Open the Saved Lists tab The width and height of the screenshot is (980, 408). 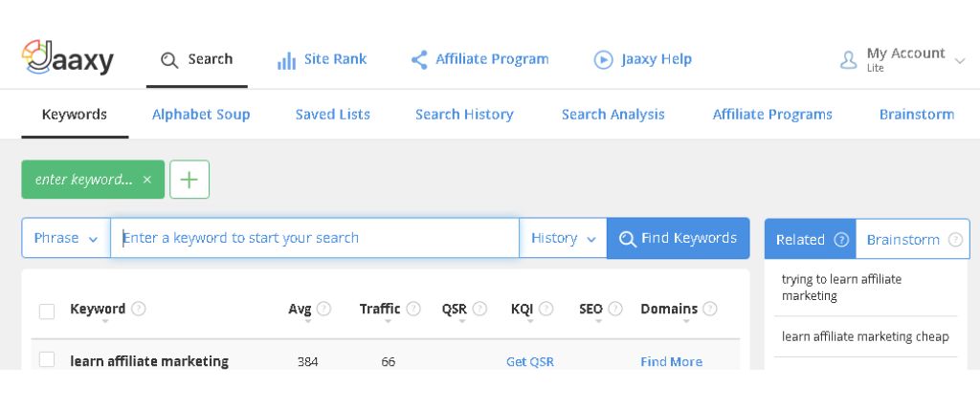coord(332,114)
